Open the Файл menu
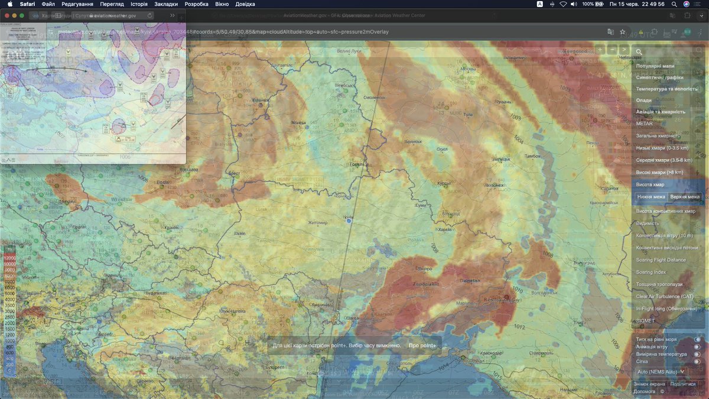The height and width of the screenshot is (399, 709). (48, 4)
